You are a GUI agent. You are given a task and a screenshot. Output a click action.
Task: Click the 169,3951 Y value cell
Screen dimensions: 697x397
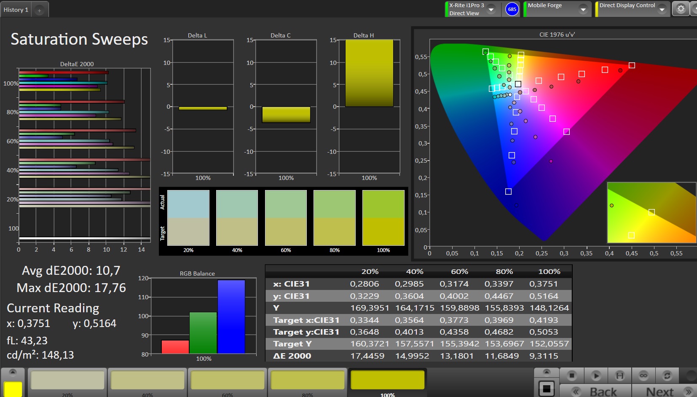tap(370, 308)
